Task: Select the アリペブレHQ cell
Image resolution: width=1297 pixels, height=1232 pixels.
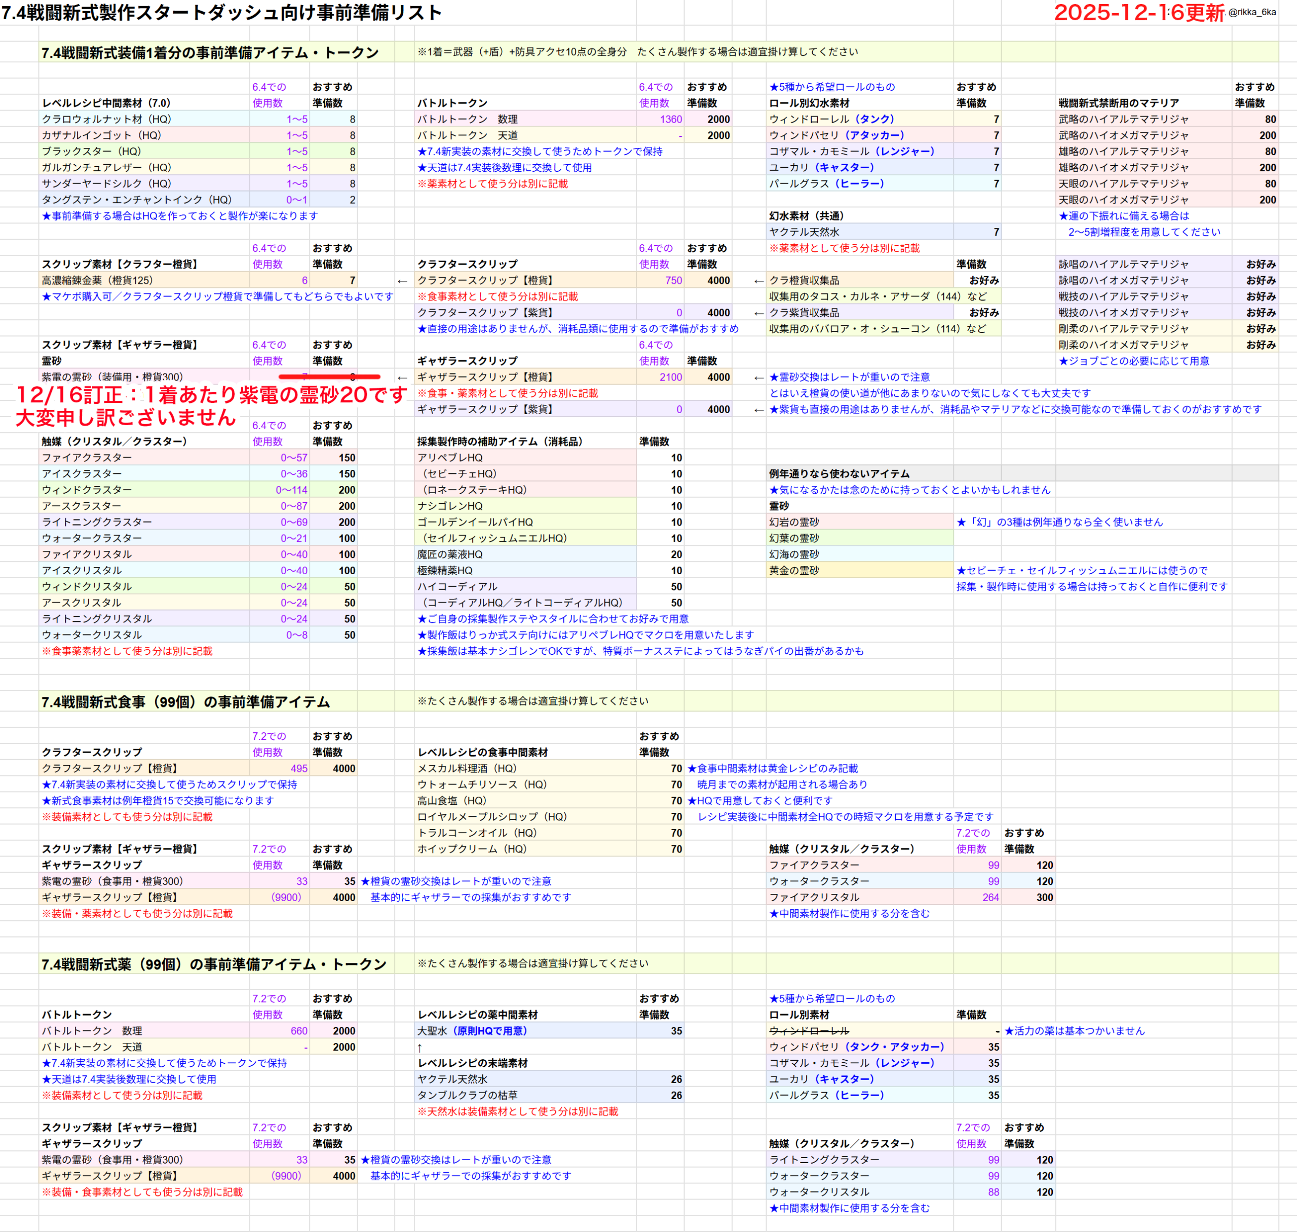Action: (449, 458)
